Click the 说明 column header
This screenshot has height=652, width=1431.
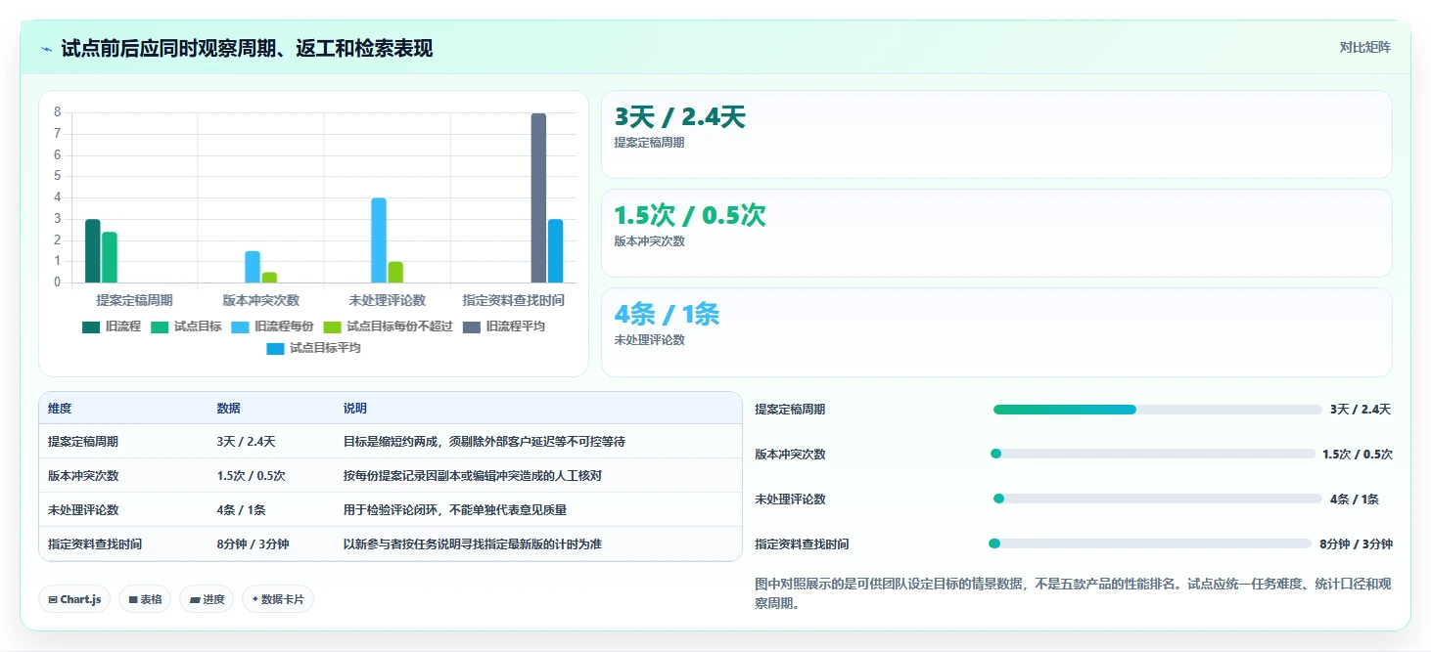355,409
